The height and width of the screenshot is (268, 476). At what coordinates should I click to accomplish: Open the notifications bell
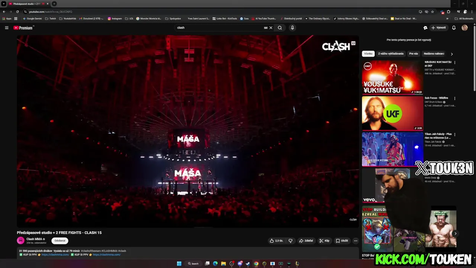(454, 28)
